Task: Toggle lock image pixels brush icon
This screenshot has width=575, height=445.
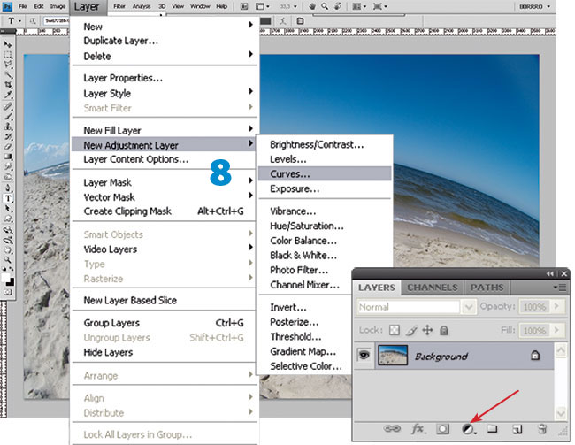Action: click(x=411, y=331)
